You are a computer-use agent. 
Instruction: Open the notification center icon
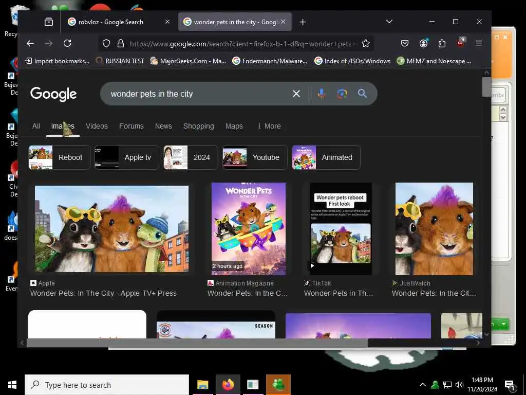pyautogui.click(x=510, y=385)
